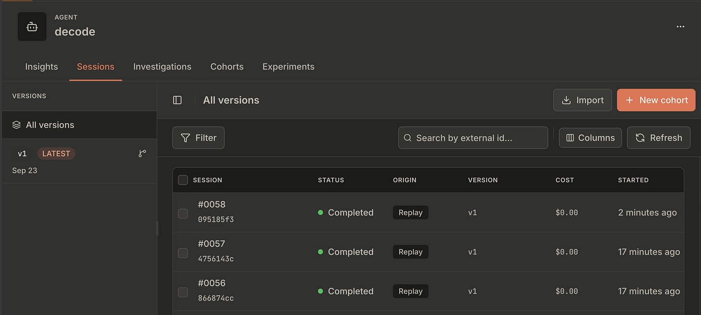Open the three-dot more options menu
Image resolution: width=701 pixels, height=315 pixels.
680,26
